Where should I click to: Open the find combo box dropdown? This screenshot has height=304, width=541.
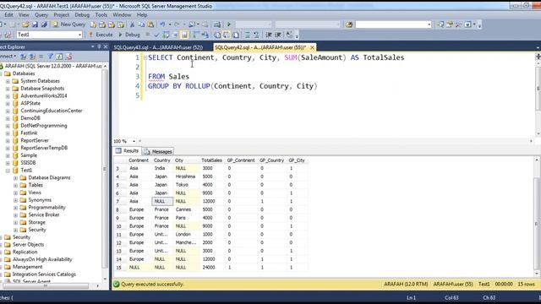coord(429,24)
